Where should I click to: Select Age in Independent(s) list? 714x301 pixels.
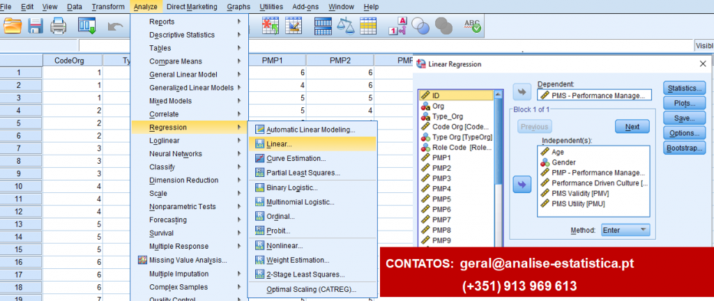click(594, 153)
